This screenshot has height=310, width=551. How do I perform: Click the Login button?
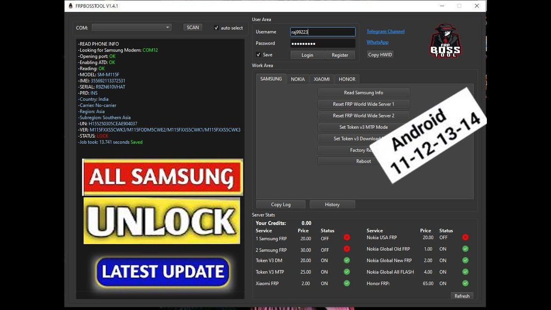click(307, 55)
